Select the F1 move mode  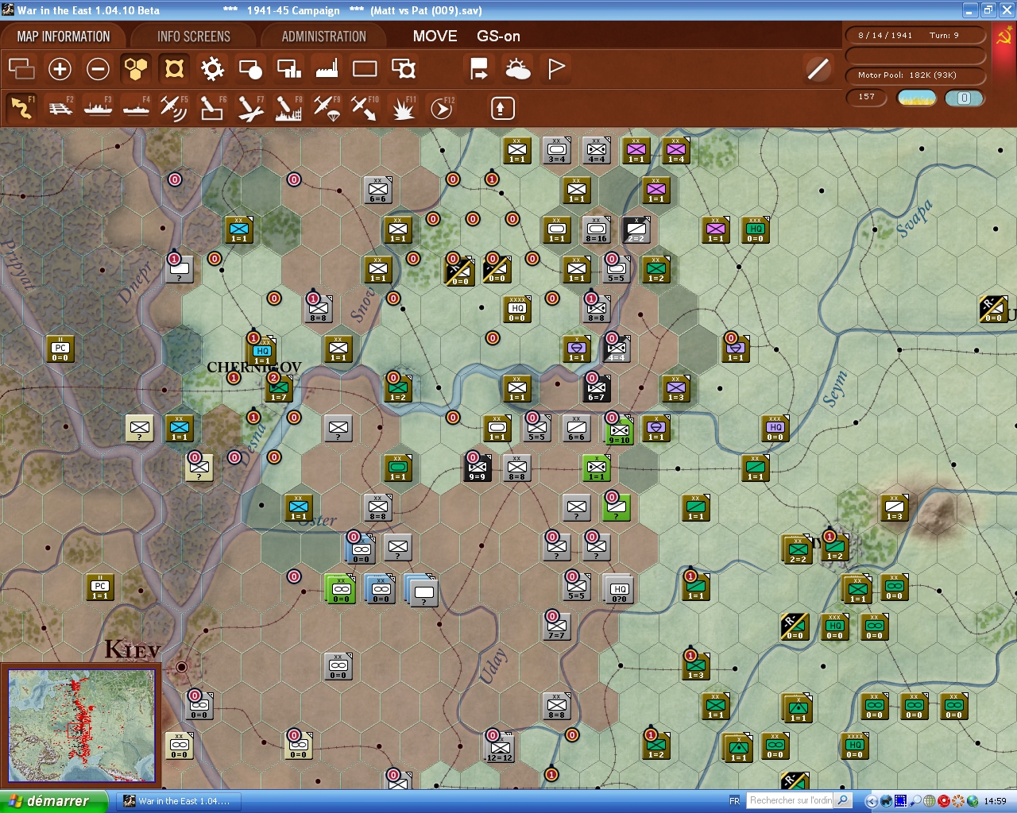pos(21,108)
